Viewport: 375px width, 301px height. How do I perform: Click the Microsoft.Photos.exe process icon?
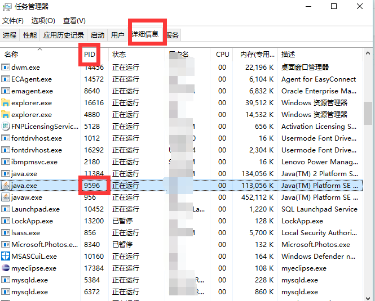[6, 244]
